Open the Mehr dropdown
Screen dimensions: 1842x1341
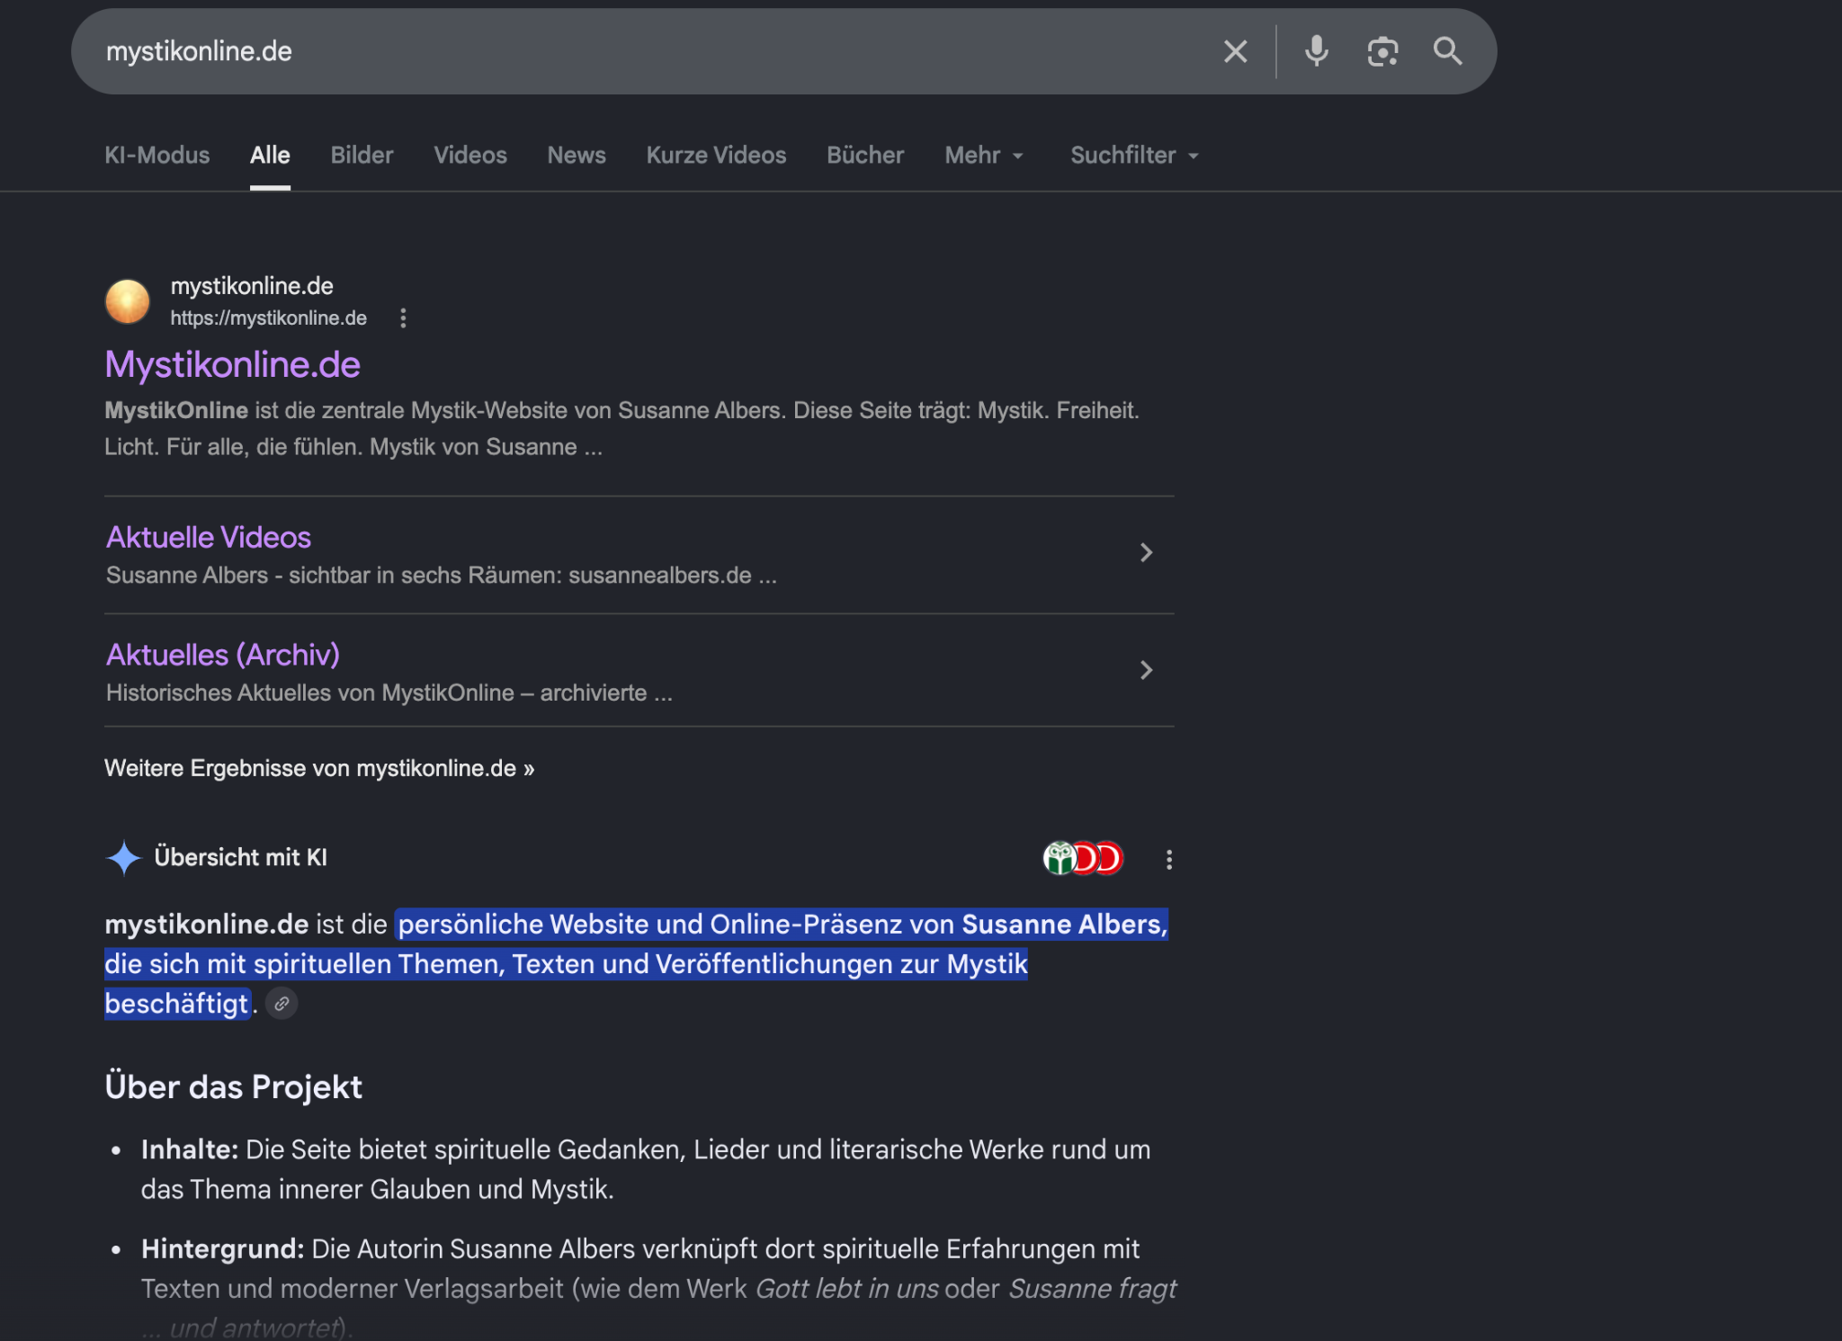(x=984, y=155)
